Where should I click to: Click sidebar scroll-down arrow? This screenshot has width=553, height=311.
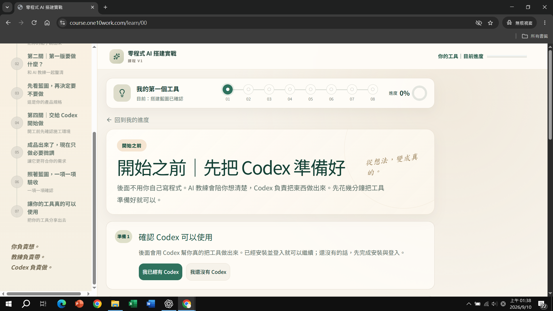pos(94,288)
